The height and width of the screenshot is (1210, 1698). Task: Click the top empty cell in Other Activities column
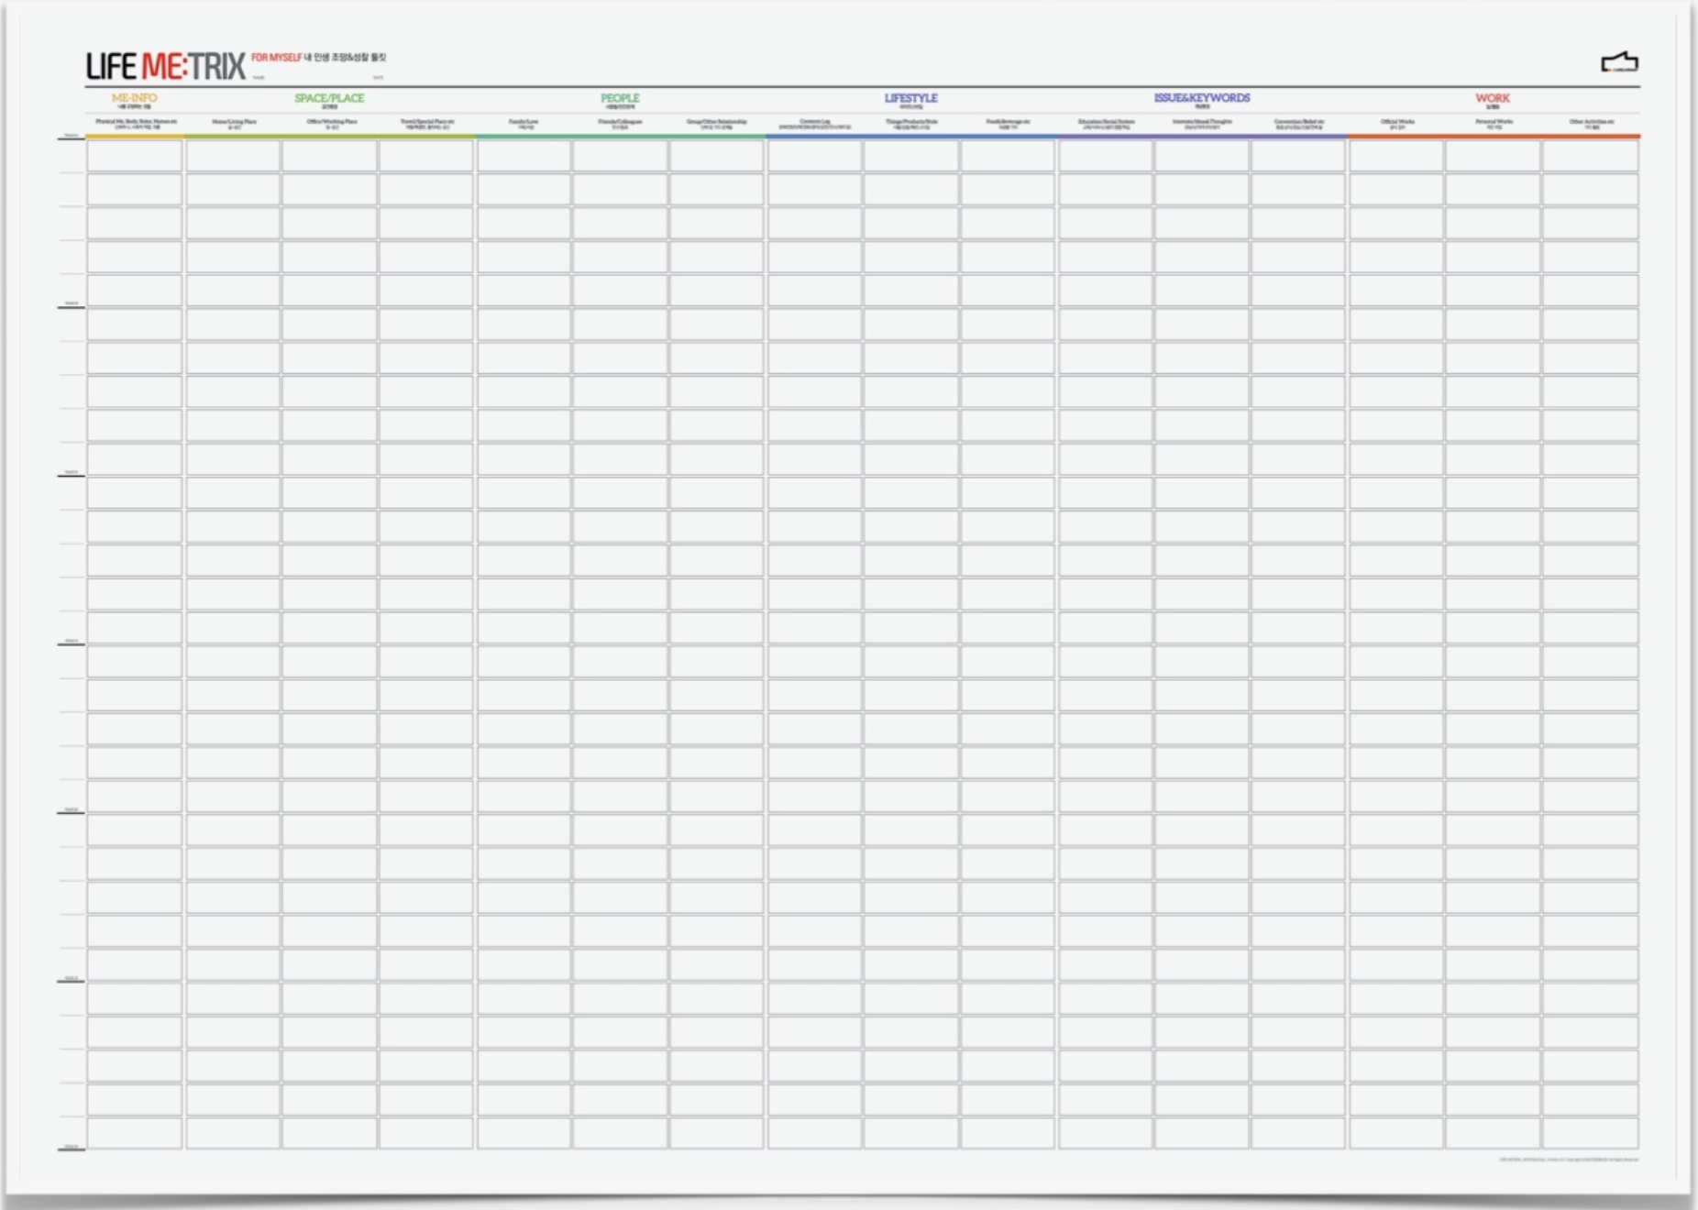coord(1590,156)
